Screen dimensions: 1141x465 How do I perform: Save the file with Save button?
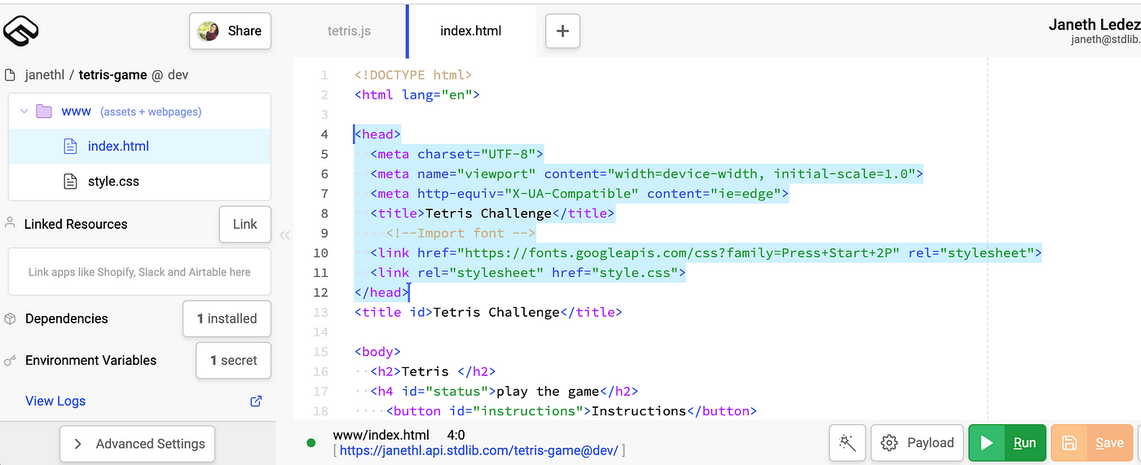tap(1093, 443)
